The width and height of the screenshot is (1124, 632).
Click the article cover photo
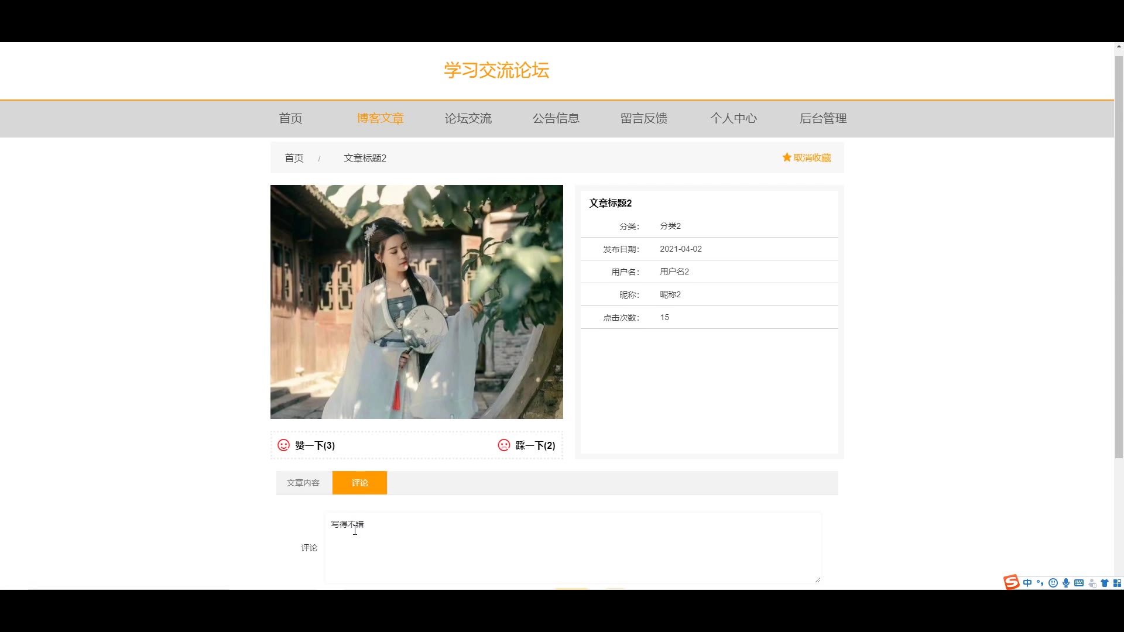click(x=416, y=302)
